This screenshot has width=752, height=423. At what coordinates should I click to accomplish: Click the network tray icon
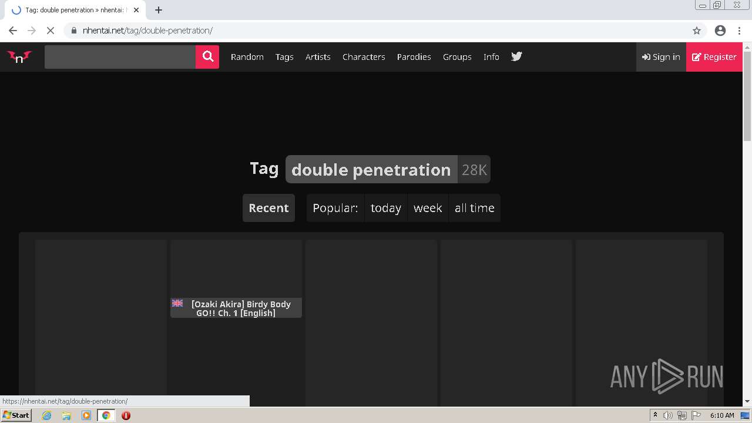pos(682,415)
